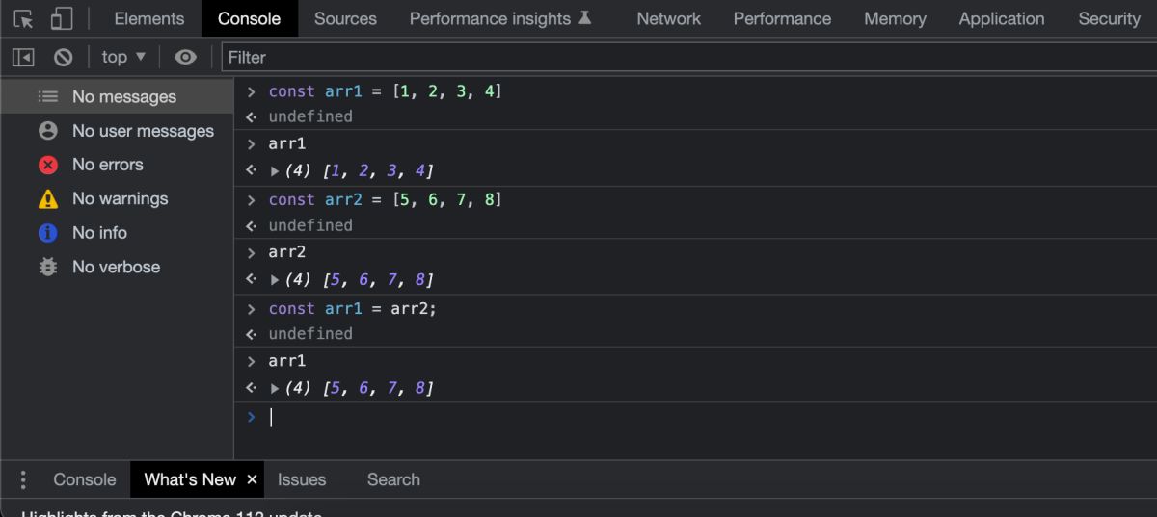This screenshot has width=1157, height=517.
Task: Hide the console sidebar panel
Action: 23,57
